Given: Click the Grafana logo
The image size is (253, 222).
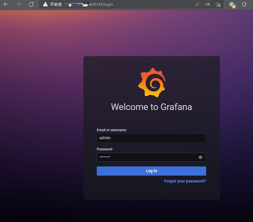Looking at the screenshot, I should 152,82.
